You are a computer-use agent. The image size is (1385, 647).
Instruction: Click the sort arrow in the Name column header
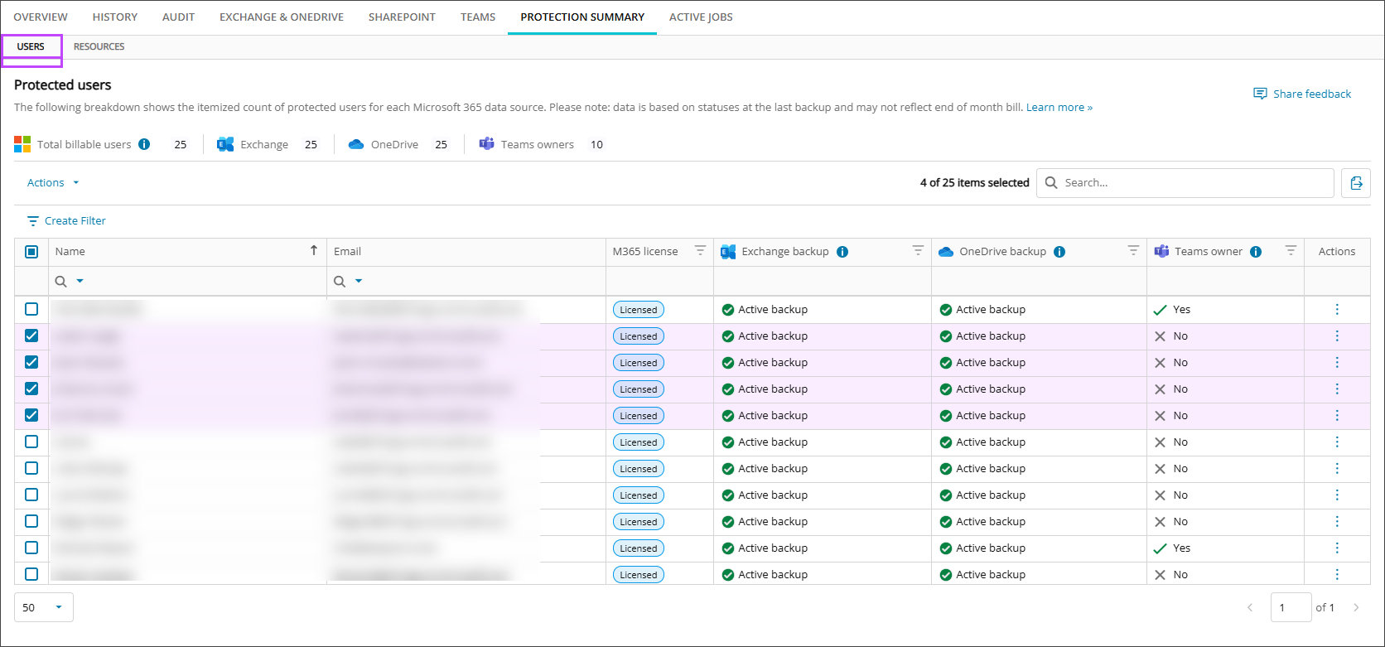(314, 251)
